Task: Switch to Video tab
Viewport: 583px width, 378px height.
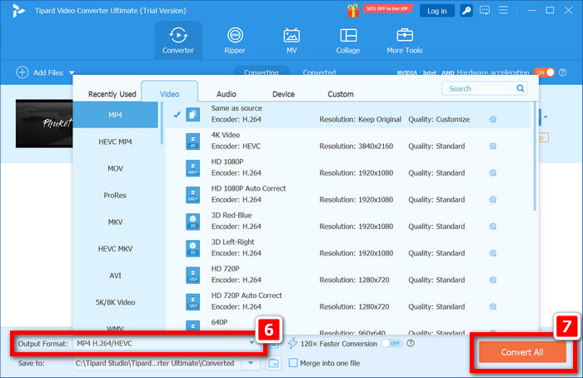Action: tap(170, 93)
